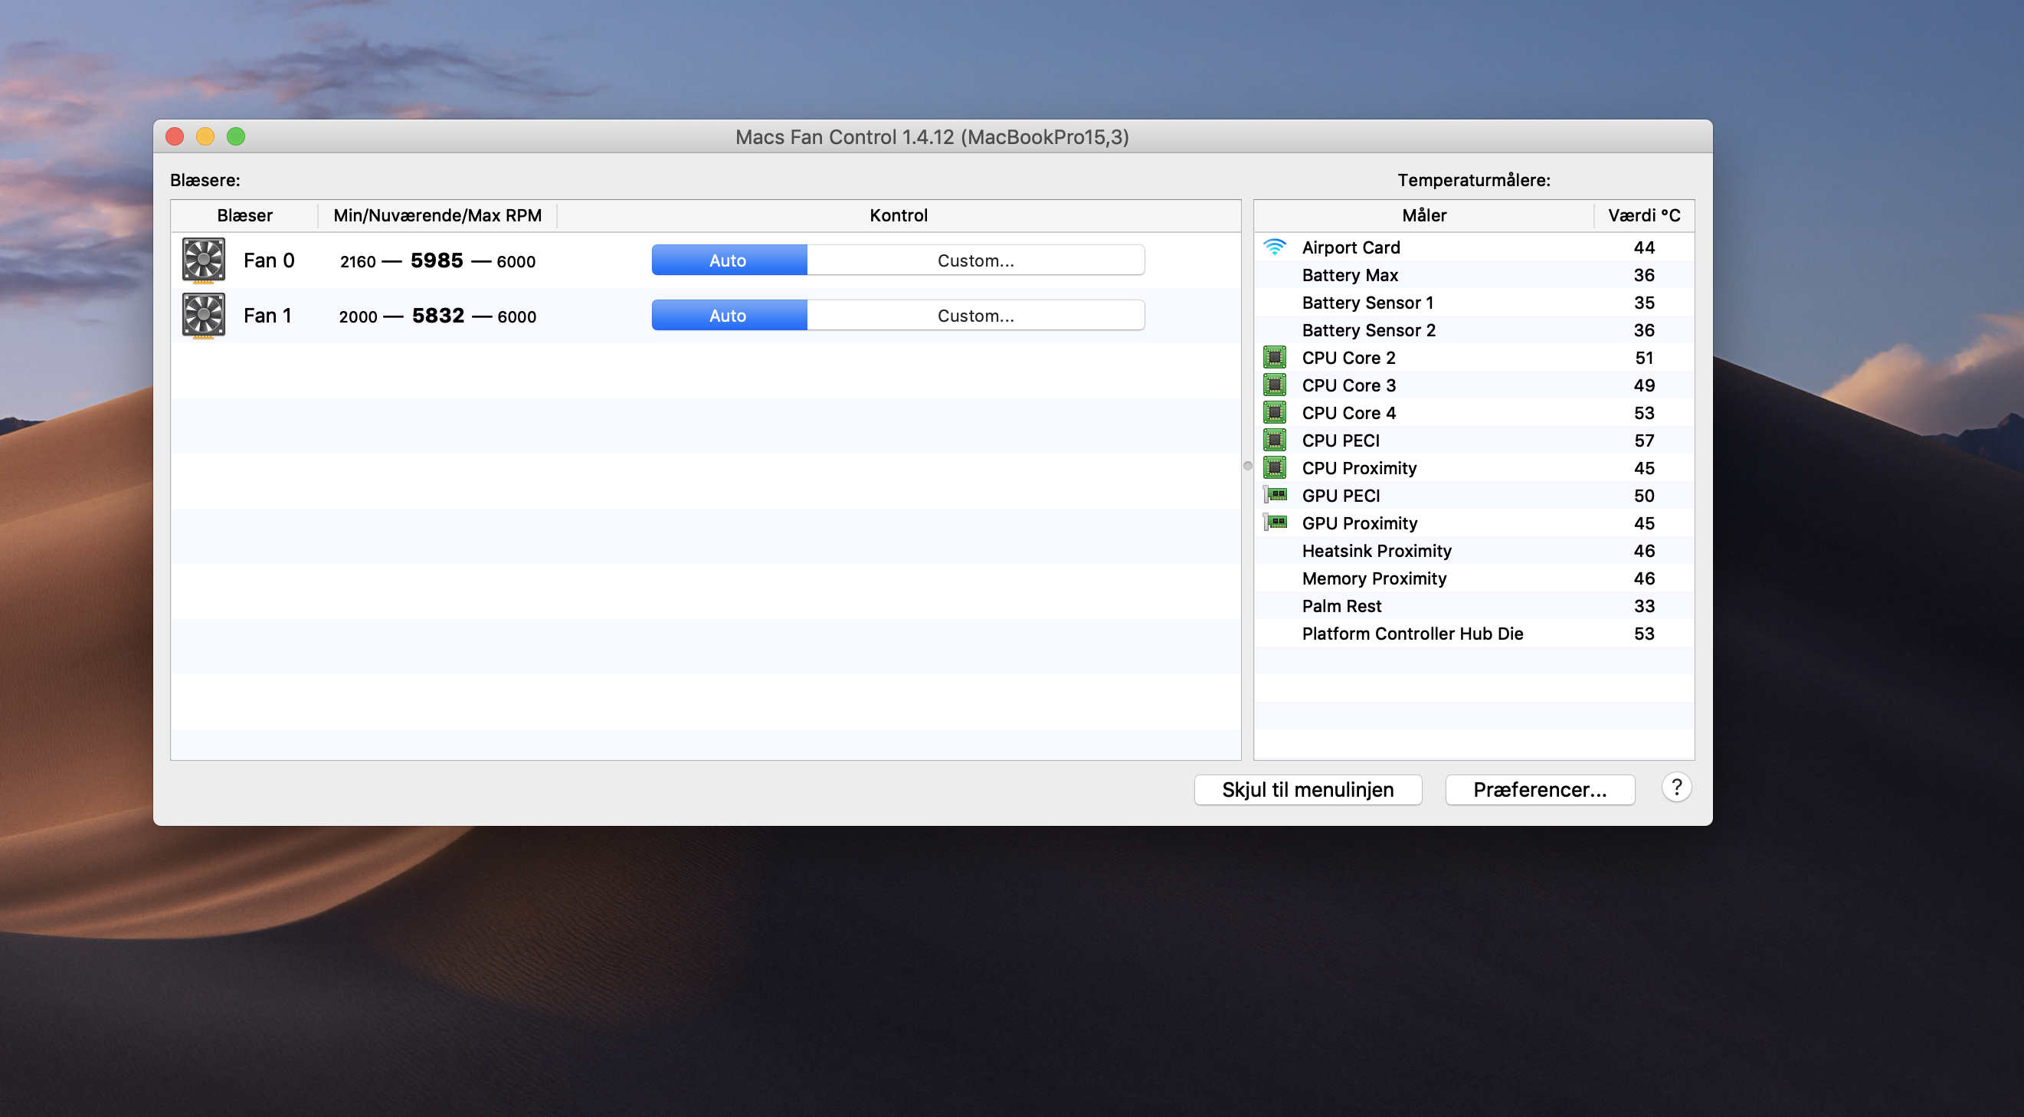Close the Macs Fan Control window
2024x1117 pixels.
tap(175, 136)
